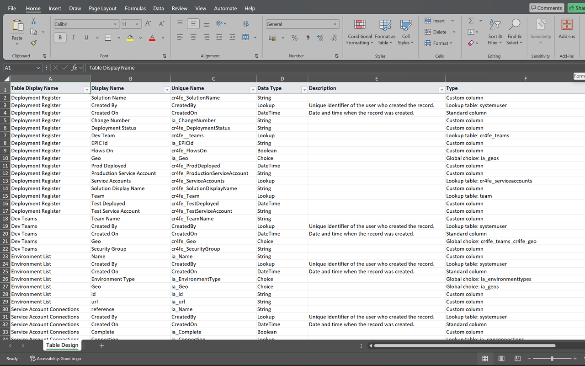
Task: Apply Fill Color with the paint bucket icon
Action: click(x=130, y=38)
